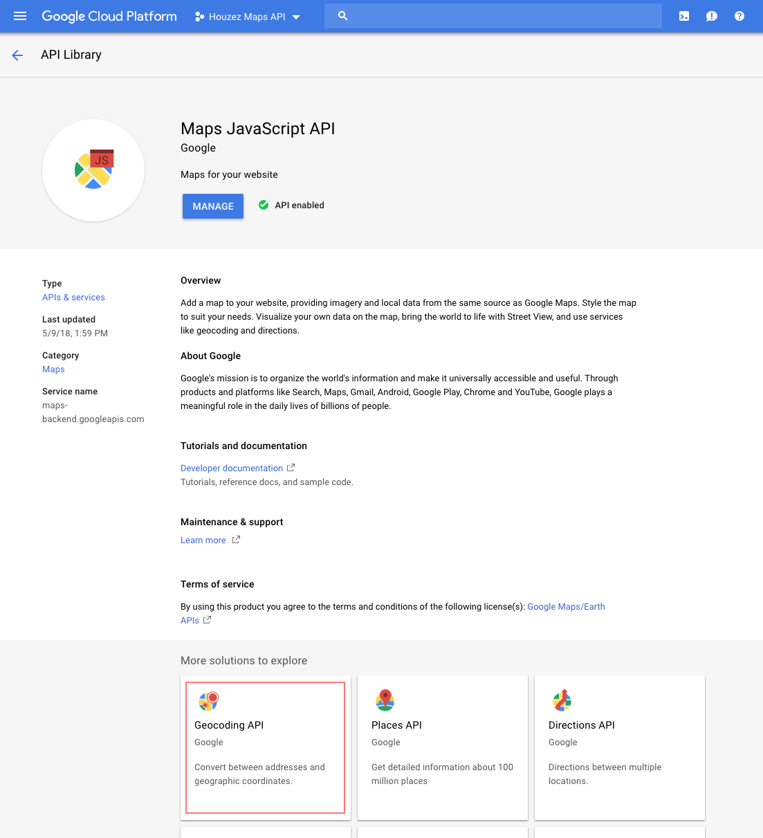The width and height of the screenshot is (763, 838).
Task: Click the maps-backend.googleapis.com service name
Action: 93,412
